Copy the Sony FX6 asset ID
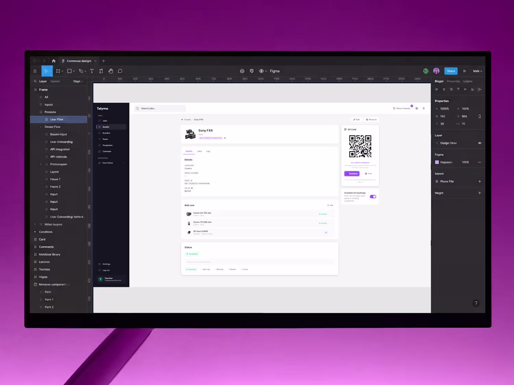 (x=225, y=138)
